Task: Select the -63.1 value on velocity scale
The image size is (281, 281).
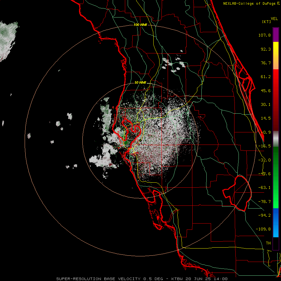Action: (x=264, y=188)
